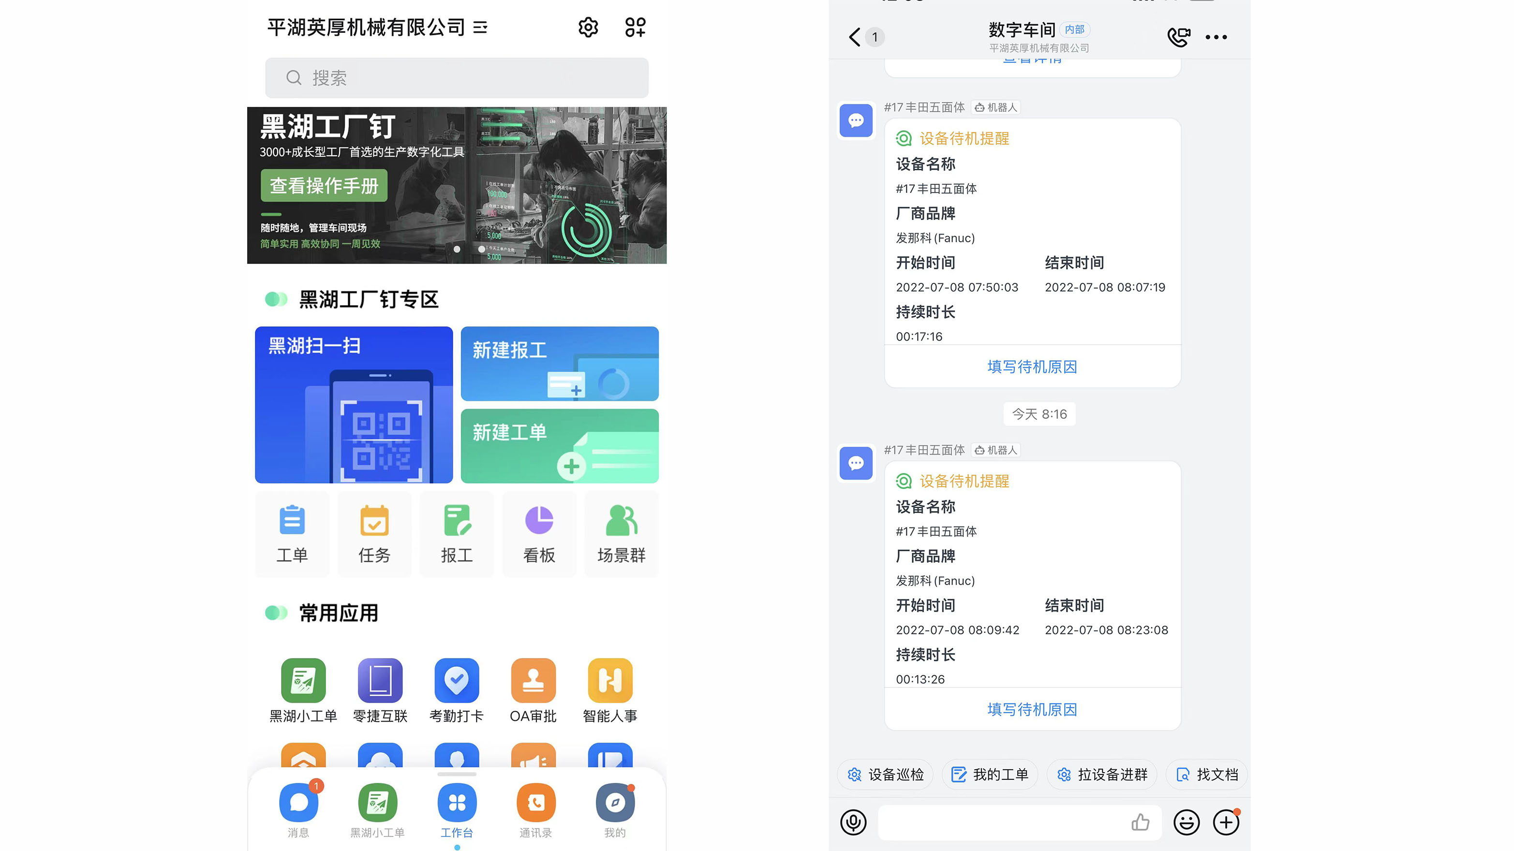The image size is (1514, 851).
Task: Open the add-apps grid icon
Action: click(x=635, y=27)
